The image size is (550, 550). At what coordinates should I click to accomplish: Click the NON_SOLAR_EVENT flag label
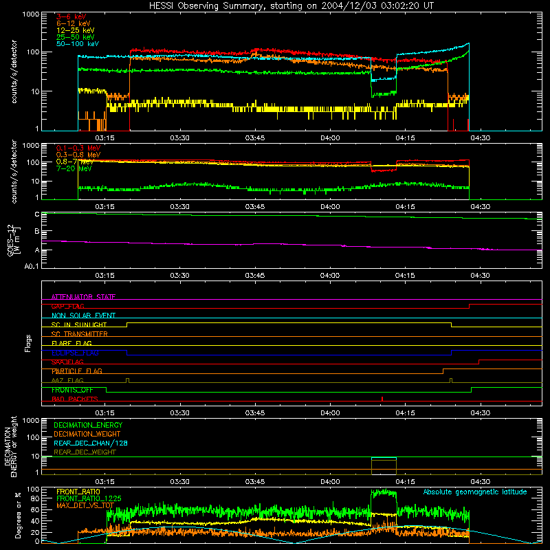(83, 316)
